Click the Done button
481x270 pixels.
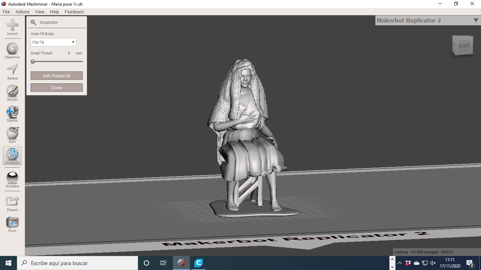tap(56, 87)
